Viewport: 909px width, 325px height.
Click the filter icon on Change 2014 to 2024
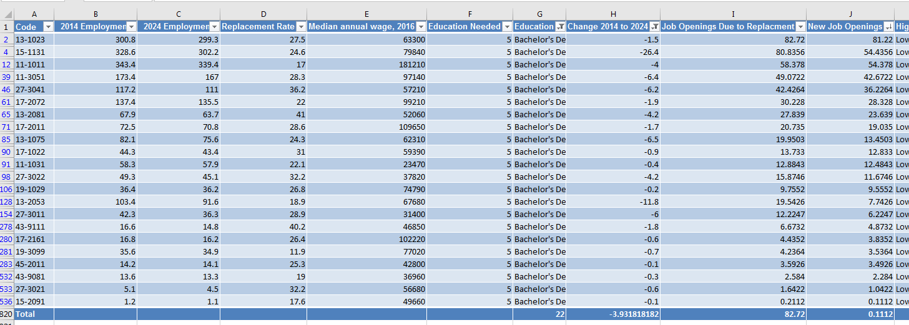tap(654, 27)
